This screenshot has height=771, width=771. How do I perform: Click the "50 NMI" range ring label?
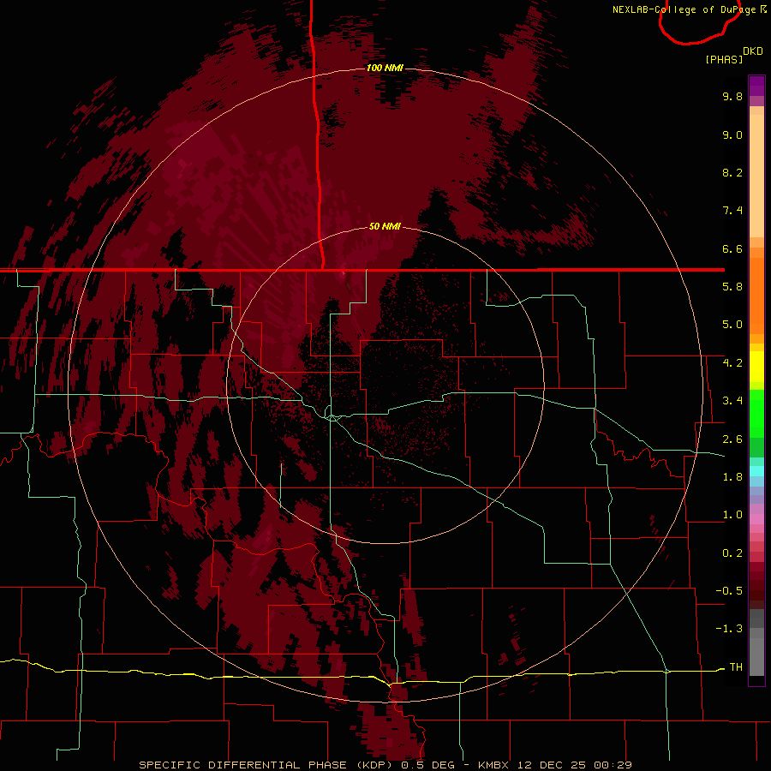[385, 226]
